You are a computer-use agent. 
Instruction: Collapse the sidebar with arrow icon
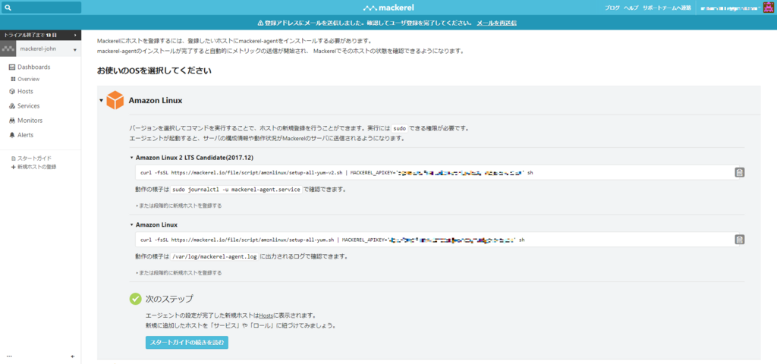[x=73, y=356]
